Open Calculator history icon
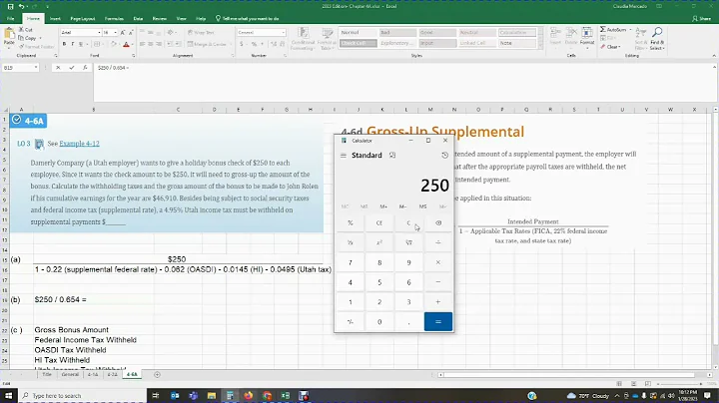This screenshot has height=403, width=719. point(444,156)
